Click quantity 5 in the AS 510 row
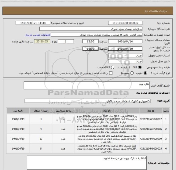Screen dimensions: 176x170 [41, 149]
